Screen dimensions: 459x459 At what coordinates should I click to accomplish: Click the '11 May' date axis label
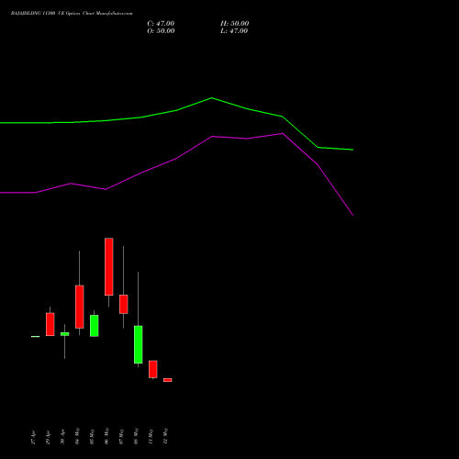tap(151, 436)
